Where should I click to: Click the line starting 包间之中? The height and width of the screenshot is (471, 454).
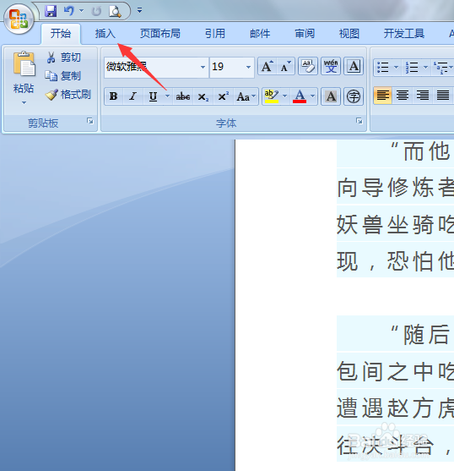[x=395, y=371]
